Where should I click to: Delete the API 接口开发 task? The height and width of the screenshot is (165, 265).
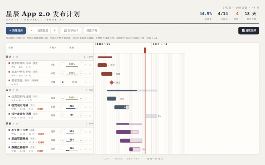(90, 132)
